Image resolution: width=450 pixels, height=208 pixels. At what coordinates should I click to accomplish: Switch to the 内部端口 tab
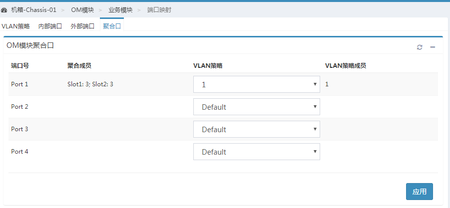coord(50,26)
